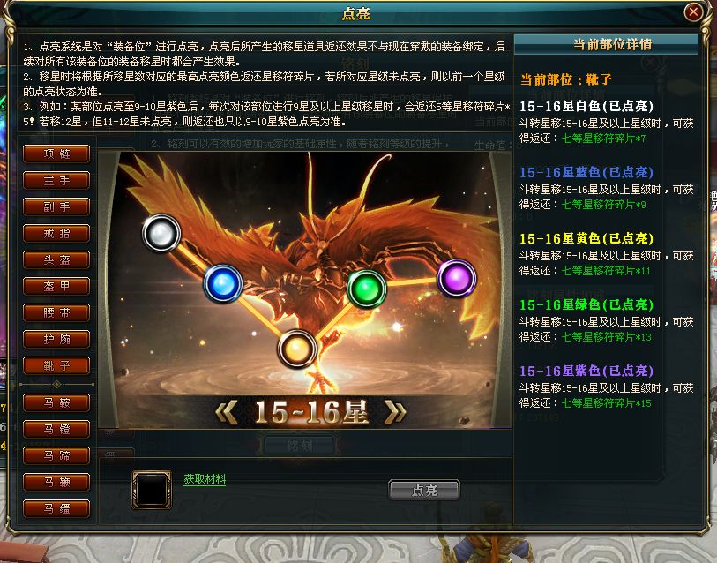Click the yellow orb at the bottom

(x=297, y=349)
